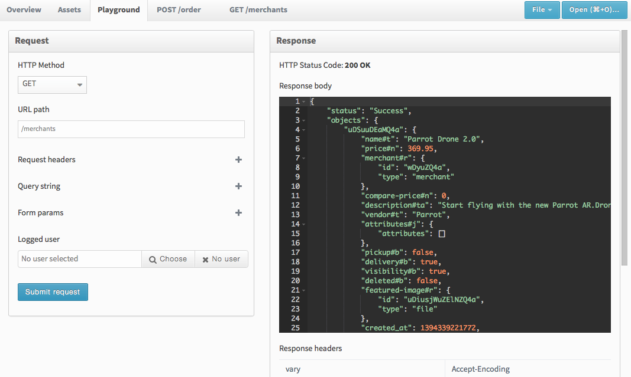Switch to the Assets tab
Screen dimensions: 631x377
pos(69,10)
